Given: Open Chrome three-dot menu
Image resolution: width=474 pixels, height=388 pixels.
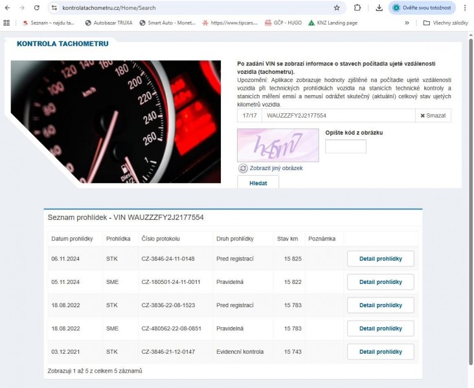Looking at the screenshot, I should coord(465,8).
